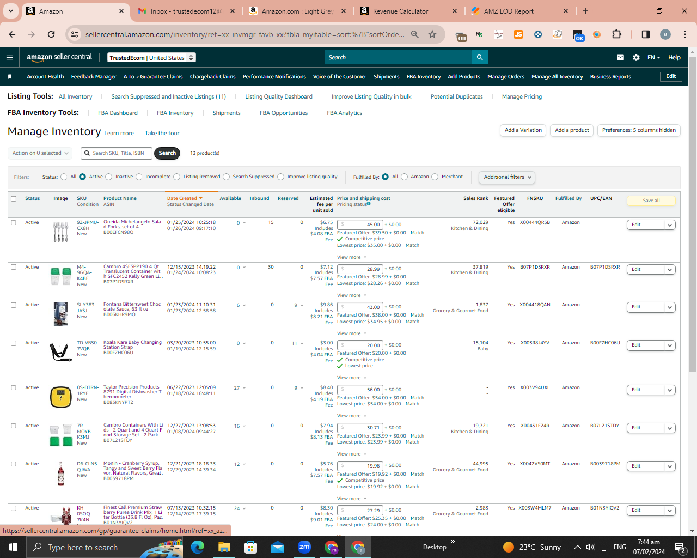Viewport: 697px width, 558px height.
Task: Open the browser profile avatar icon
Action: pos(665,34)
